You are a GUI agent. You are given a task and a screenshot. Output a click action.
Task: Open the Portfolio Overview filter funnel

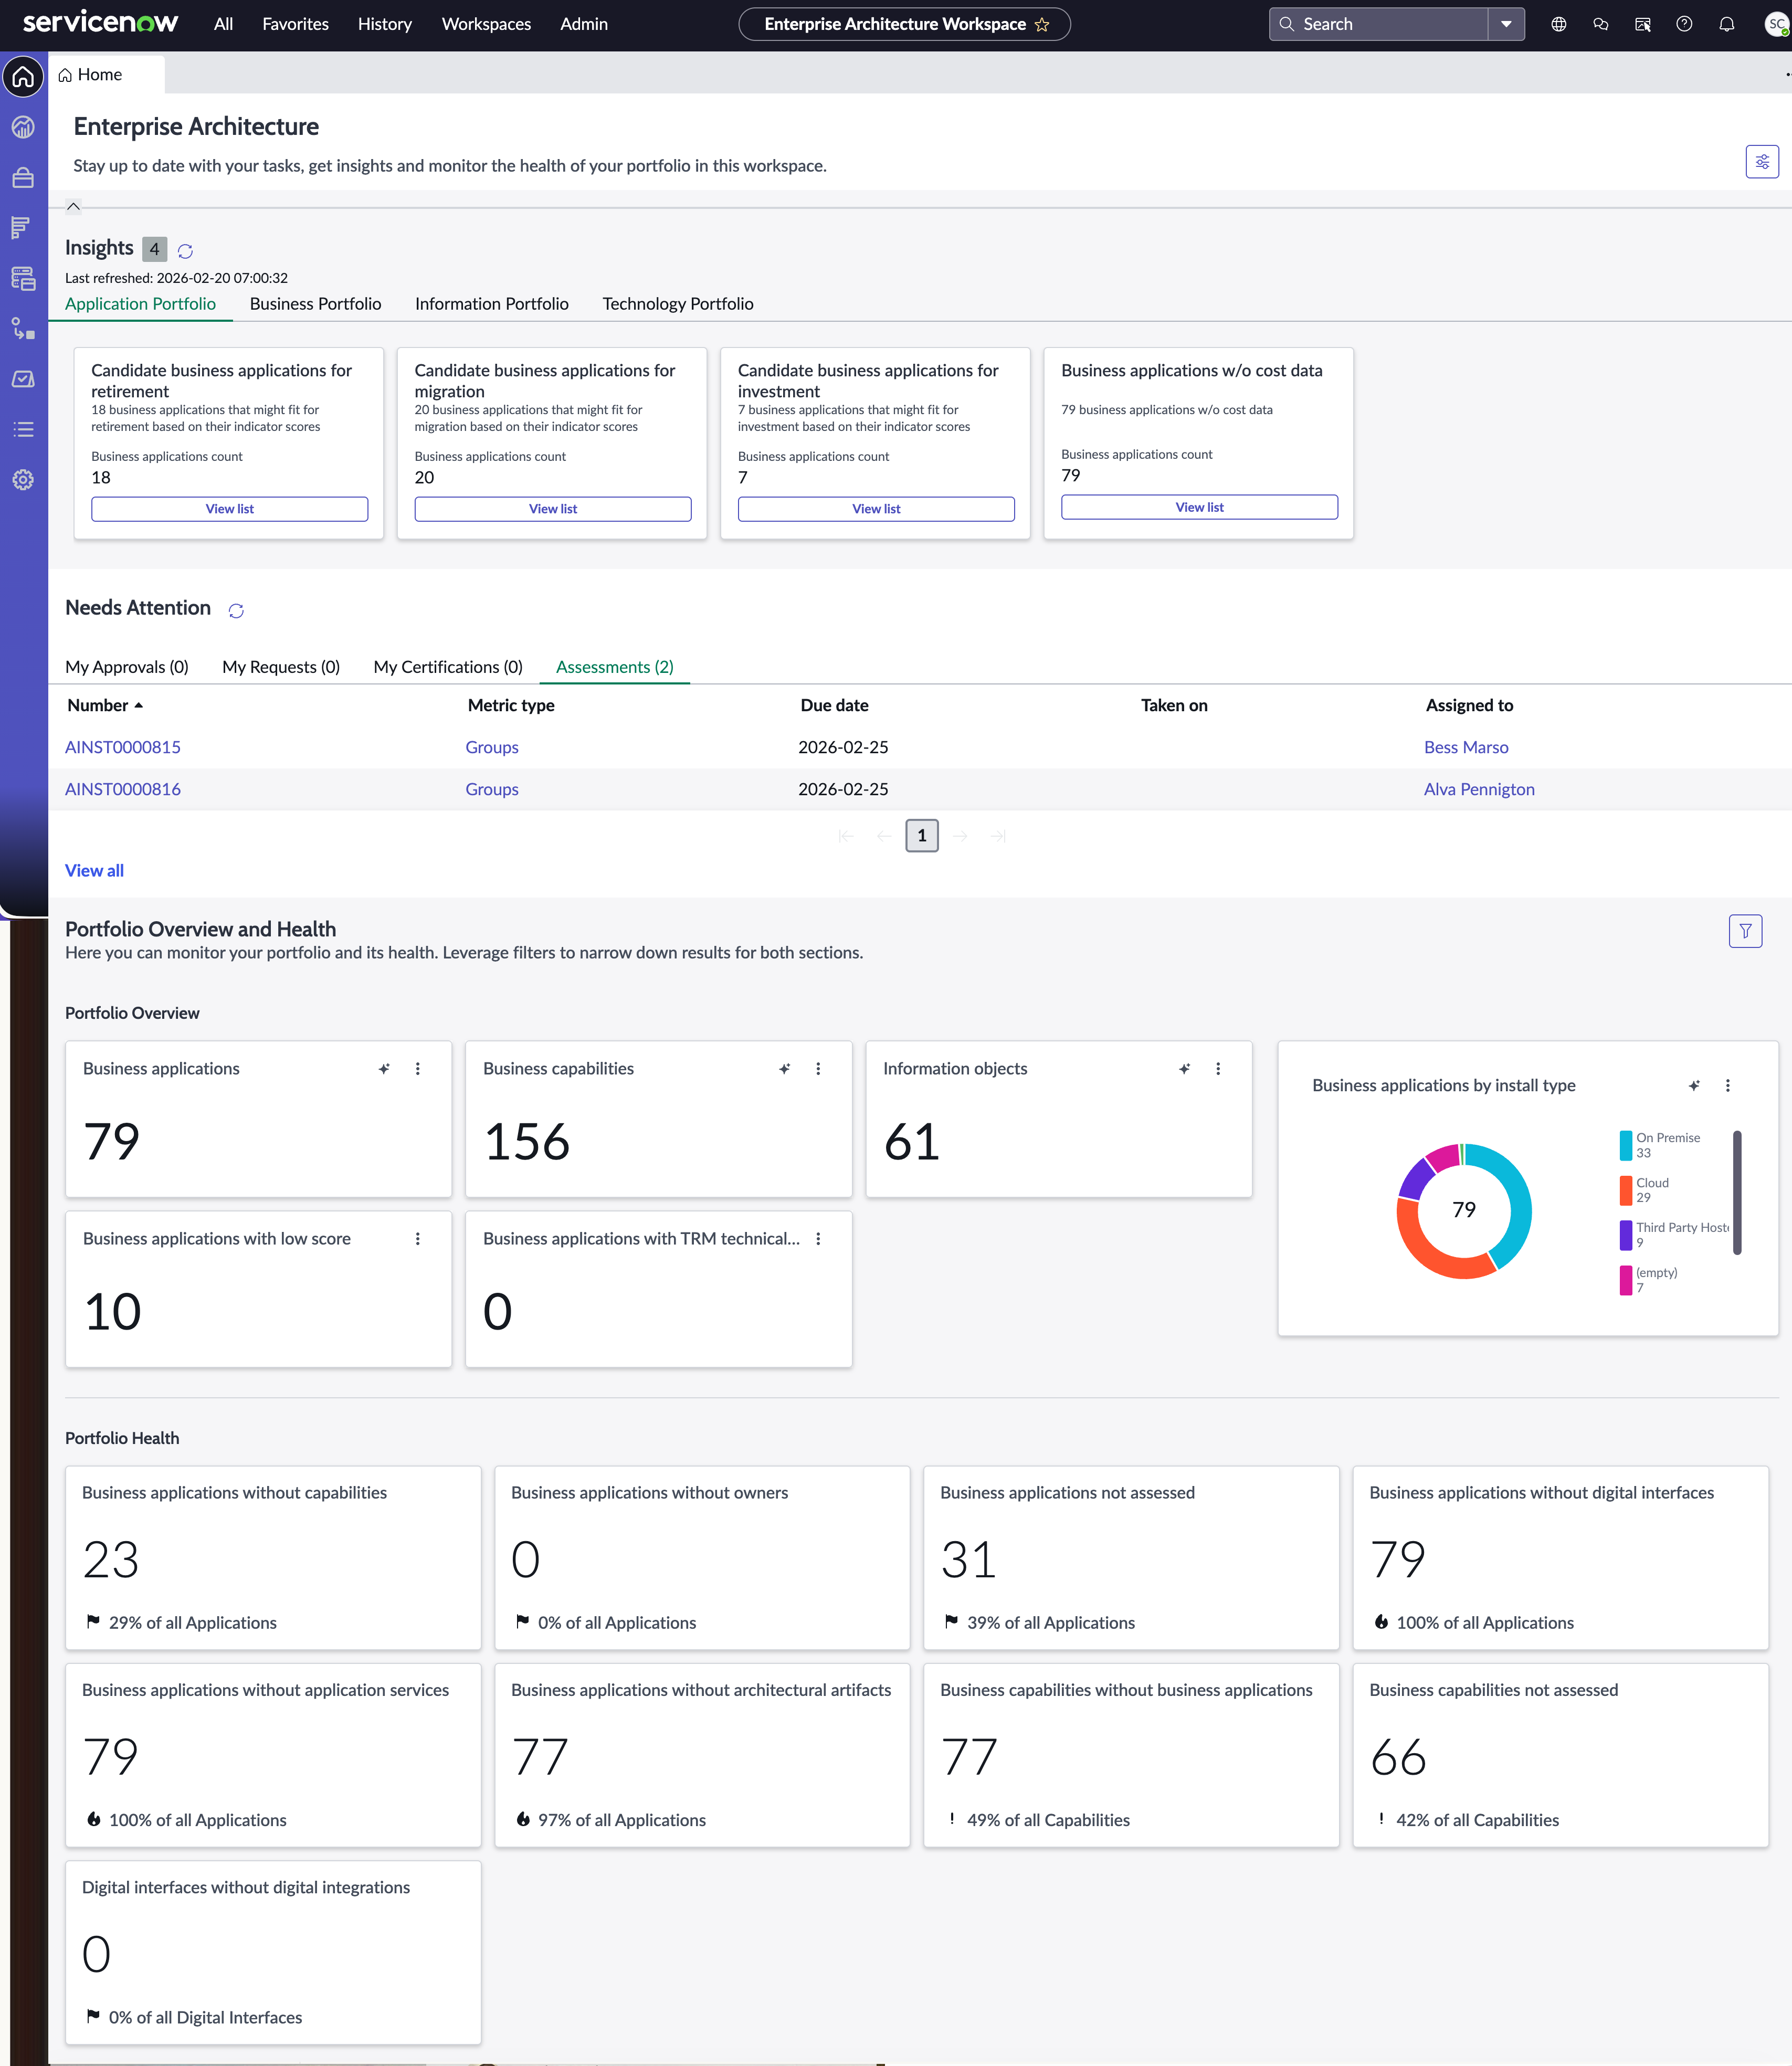(1745, 931)
